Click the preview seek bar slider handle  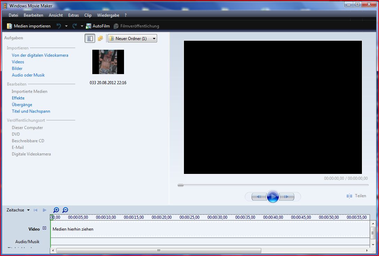180,185
